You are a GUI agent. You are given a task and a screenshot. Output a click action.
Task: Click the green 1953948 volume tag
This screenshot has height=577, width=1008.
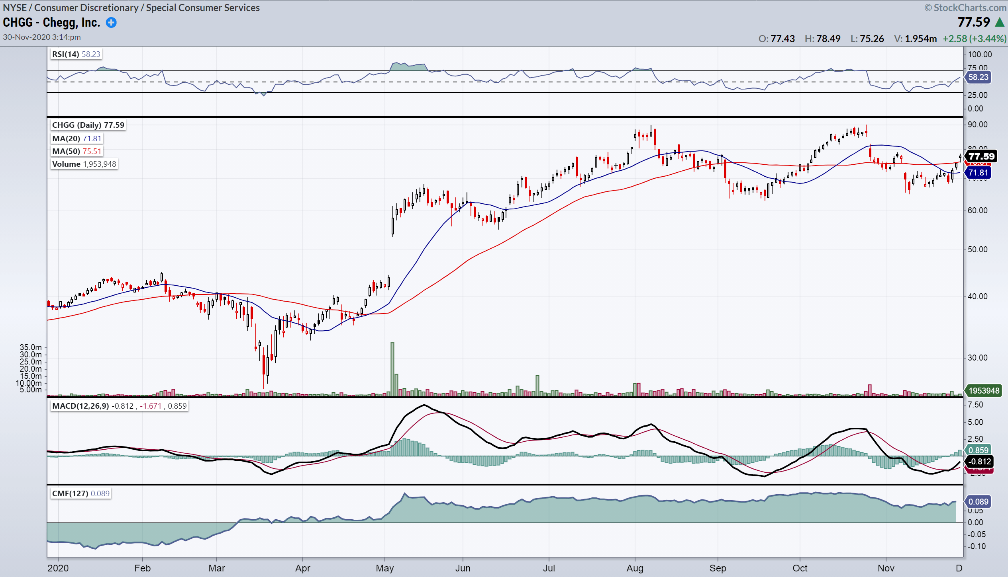(x=984, y=391)
